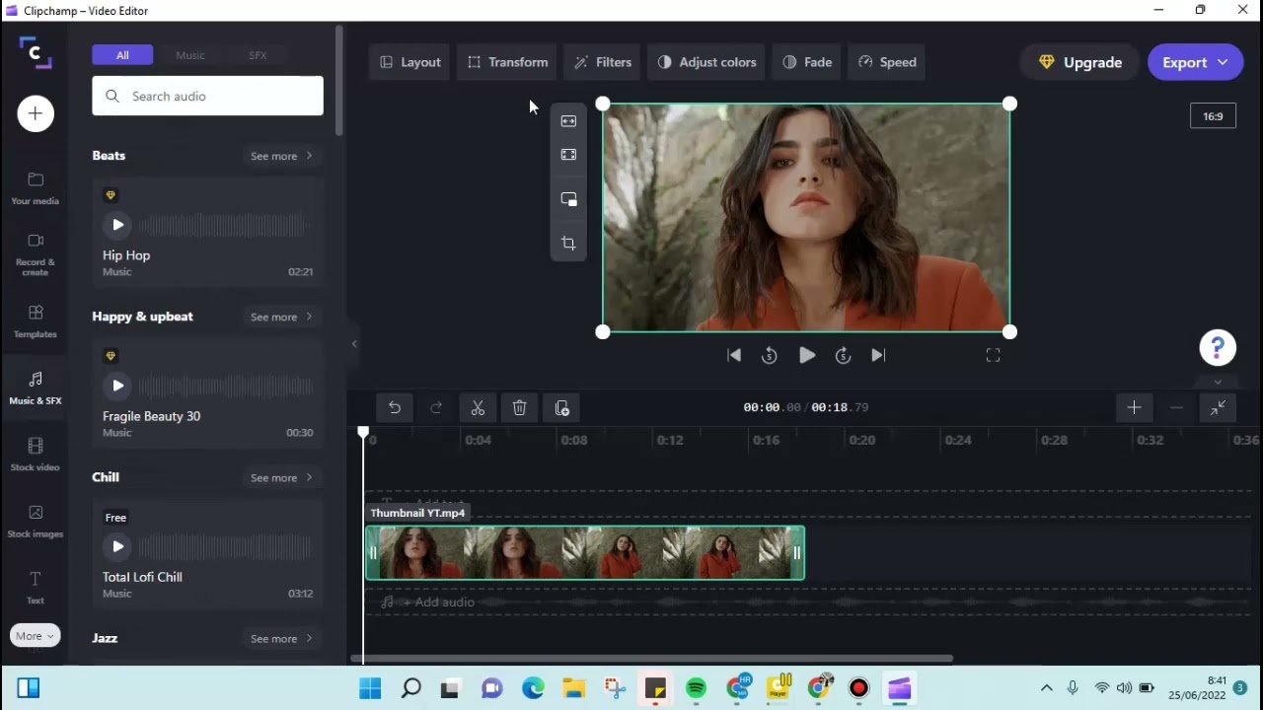Open the Templates panel
1263x710 pixels.
(x=35, y=321)
